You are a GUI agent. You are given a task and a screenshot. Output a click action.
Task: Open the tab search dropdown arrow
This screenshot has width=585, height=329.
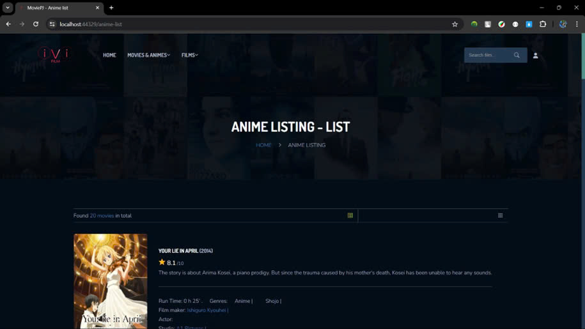pyautogui.click(x=8, y=8)
